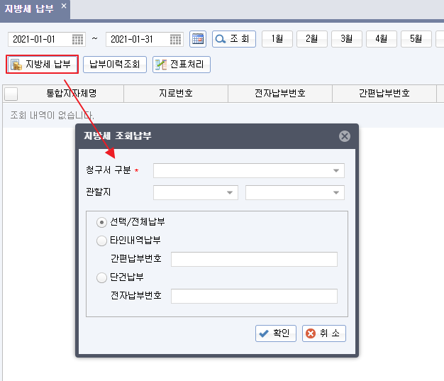Click the 전자납부번호 column header
Viewport: 444px width, 381px height.
click(280, 93)
